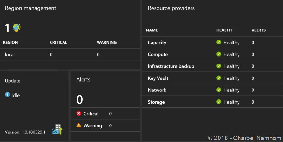Open the Network resource provider
Screen dimensions: 283x142
tap(157, 90)
